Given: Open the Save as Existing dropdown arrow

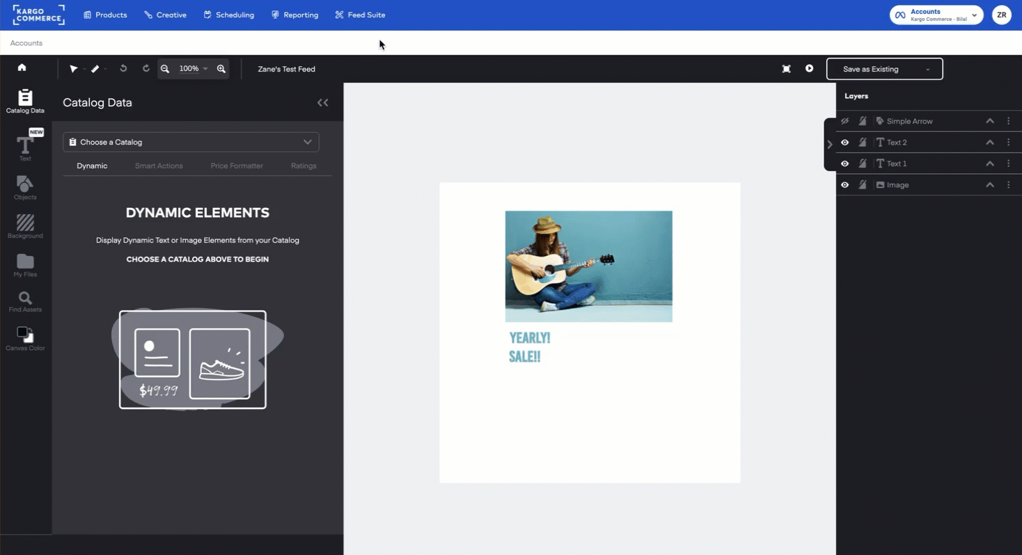Looking at the screenshot, I should coord(927,68).
